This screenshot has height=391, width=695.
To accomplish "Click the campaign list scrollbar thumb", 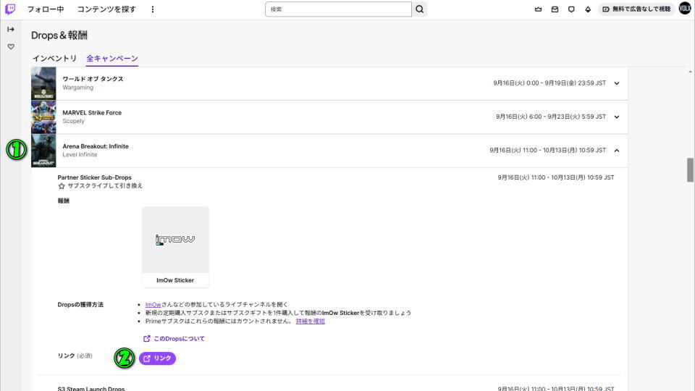I will click(690, 169).
